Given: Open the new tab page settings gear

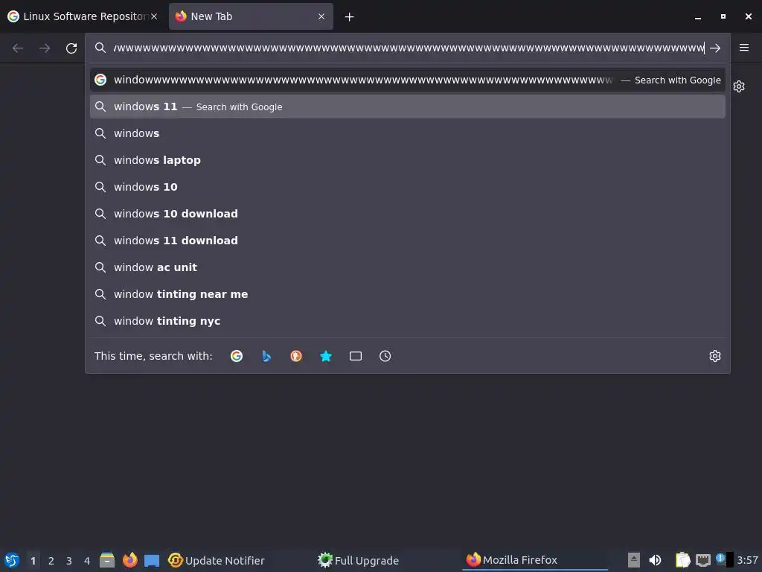Looking at the screenshot, I should [x=739, y=86].
